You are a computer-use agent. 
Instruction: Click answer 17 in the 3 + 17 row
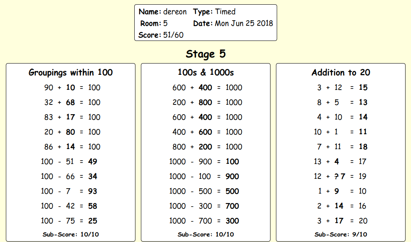click(x=339, y=221)
